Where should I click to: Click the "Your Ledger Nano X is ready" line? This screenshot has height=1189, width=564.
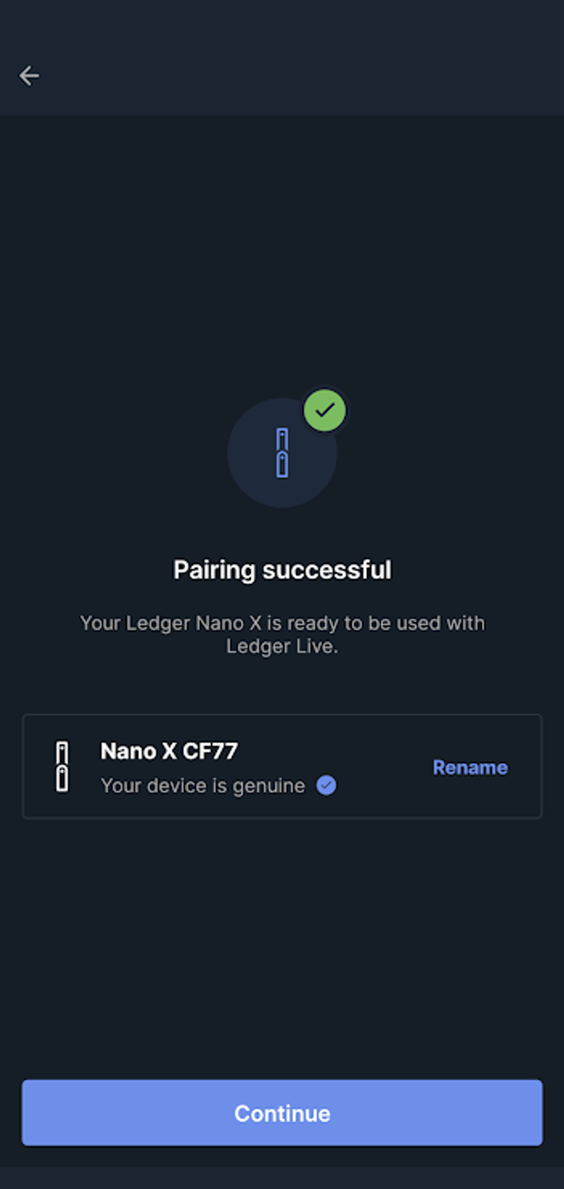pos(282,623)
